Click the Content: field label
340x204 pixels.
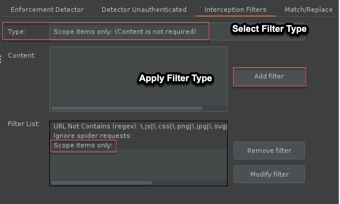tap(22, 55)
